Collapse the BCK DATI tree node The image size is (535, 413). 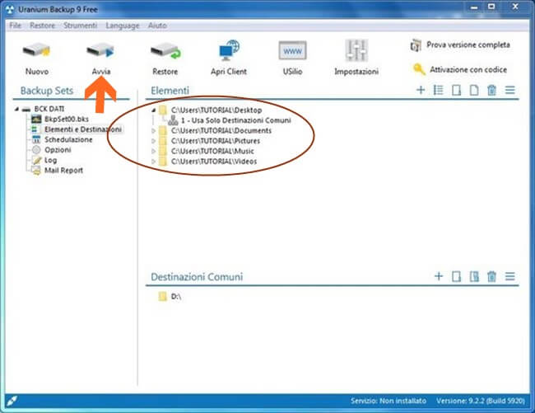(x=16, y=110)
